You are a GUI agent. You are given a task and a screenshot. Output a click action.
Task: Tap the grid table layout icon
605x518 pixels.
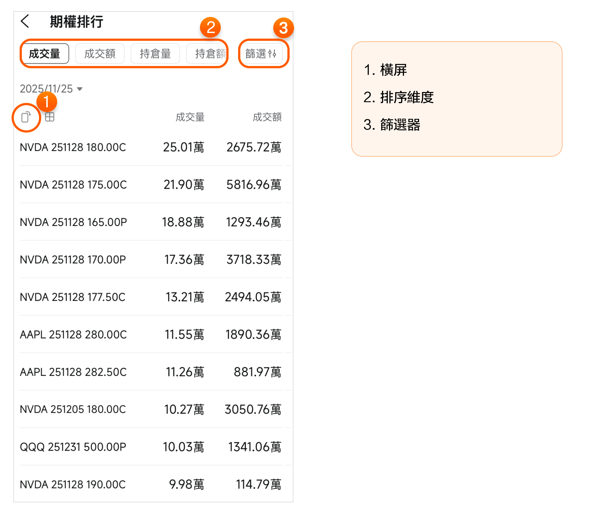tap(50, 117)
